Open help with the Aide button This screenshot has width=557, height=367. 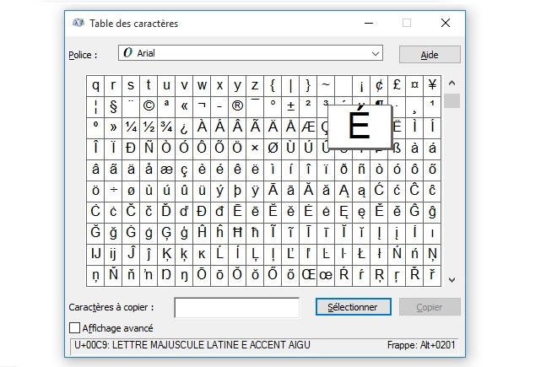[x=429, y=54]
